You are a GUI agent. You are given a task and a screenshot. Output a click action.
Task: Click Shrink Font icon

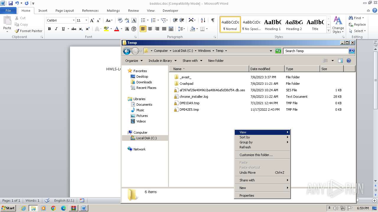[99, 20]
